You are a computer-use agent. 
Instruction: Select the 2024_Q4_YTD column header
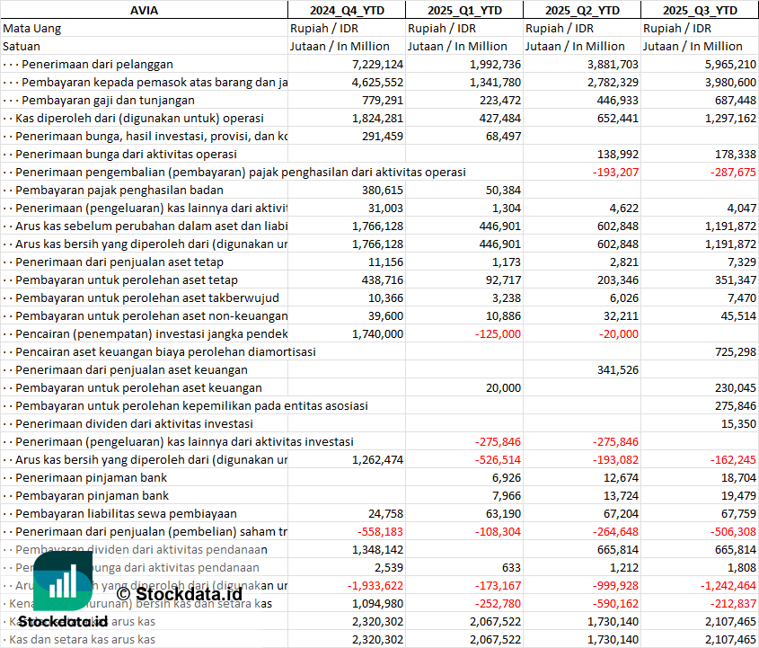[x=346, y=10]
